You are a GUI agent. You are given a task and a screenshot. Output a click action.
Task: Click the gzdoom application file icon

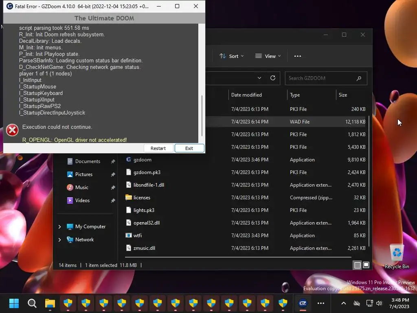point(128,159)
